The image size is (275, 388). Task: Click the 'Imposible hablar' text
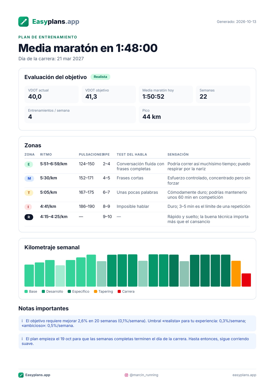[133, 206]
